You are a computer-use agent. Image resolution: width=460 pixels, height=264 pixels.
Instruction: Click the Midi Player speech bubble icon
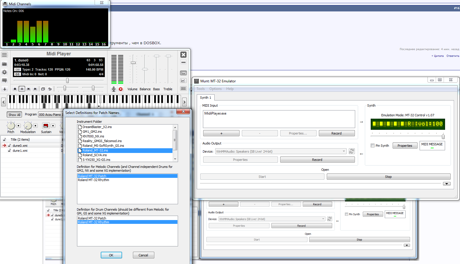click(x=4, y=80)
